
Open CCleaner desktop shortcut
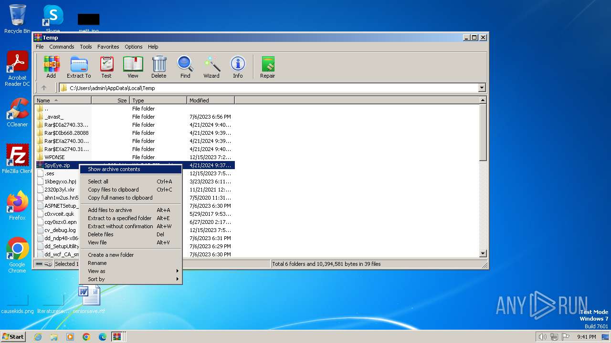[x=17, y=112]
